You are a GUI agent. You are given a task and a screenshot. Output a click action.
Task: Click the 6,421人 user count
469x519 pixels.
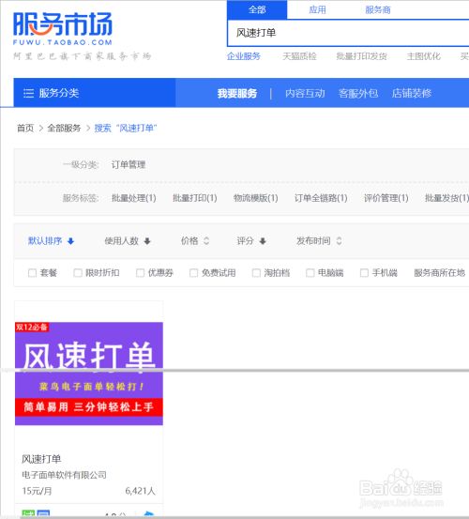pyautogui.click(x=141, y=491)
